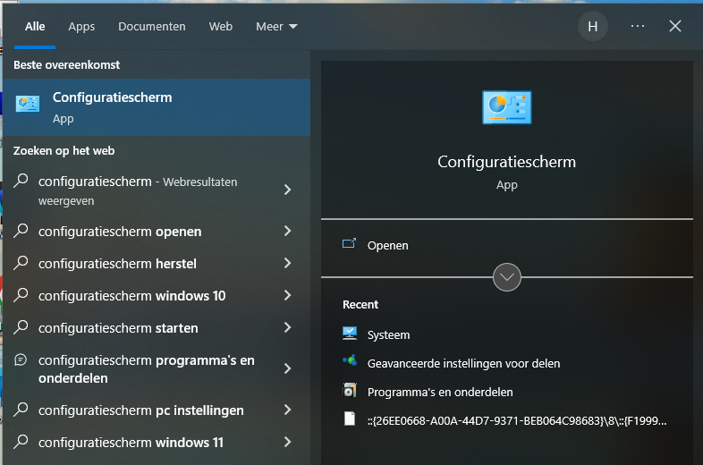The height and width of the screenshot is (465, 703).
Task: Close the search panel with X
Action: (675, 27)
